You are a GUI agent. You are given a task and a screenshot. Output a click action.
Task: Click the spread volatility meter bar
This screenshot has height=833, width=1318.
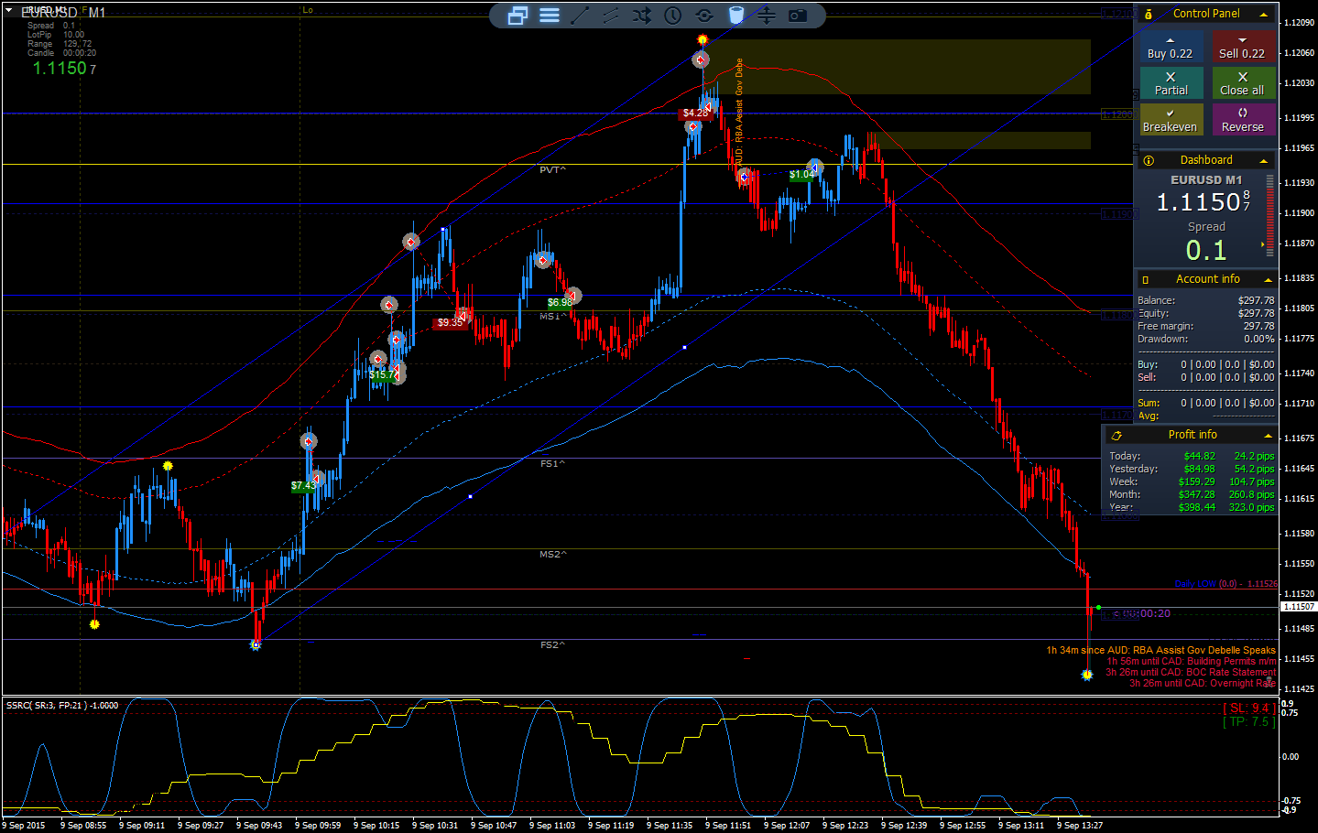click(x=1270, y=218)
